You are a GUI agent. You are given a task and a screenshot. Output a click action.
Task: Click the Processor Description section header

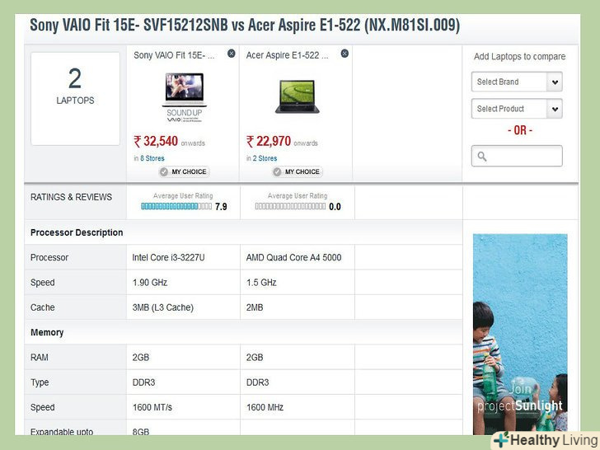pos(77,232)
